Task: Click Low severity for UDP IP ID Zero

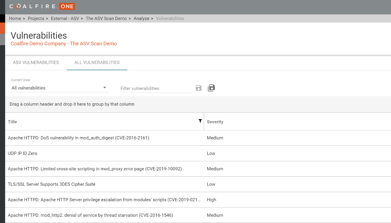Action: [x=211, y=153]
